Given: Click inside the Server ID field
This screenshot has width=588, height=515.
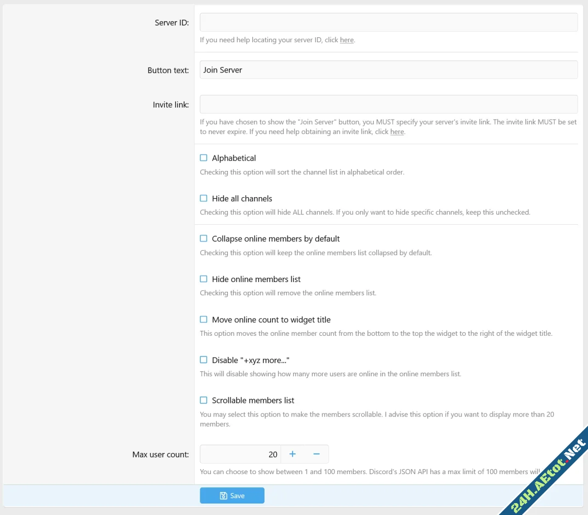Looking at the screenshot, I should [x=389, y=22].
